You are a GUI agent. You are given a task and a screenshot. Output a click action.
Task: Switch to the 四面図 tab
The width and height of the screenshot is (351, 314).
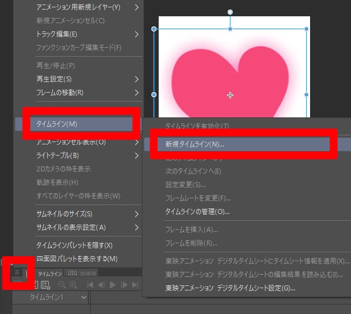pos(82,274)
